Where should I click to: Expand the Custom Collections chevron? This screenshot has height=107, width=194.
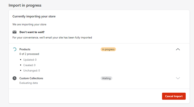(178, 78)
